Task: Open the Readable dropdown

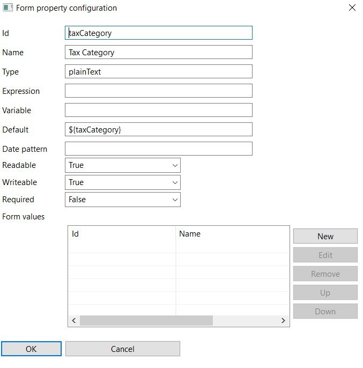Action: (122, 165)
